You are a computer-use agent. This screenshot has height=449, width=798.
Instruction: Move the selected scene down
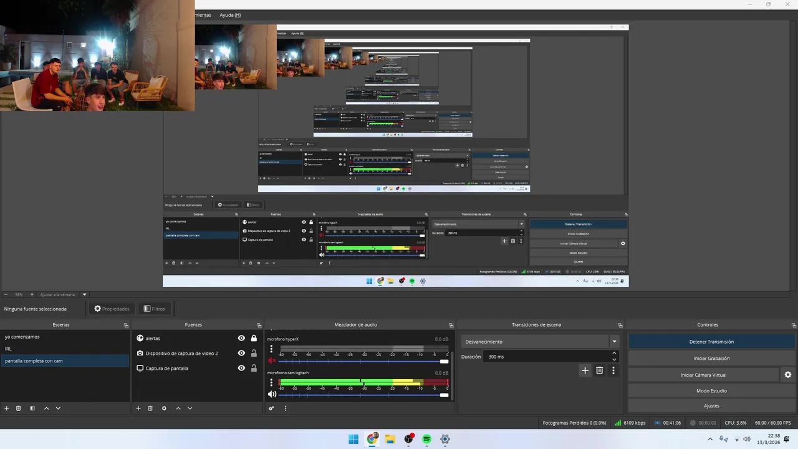click(58, 408)
